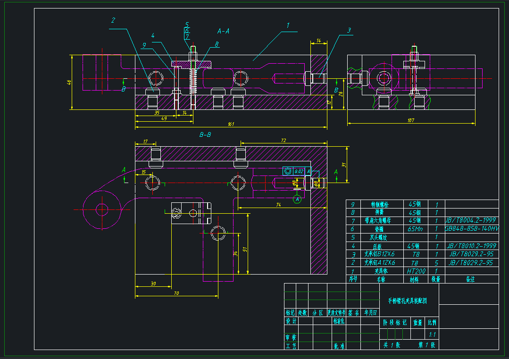Click the "设计" title block label
The width and height of the screenshot is (509, 359).
[291, 321]
